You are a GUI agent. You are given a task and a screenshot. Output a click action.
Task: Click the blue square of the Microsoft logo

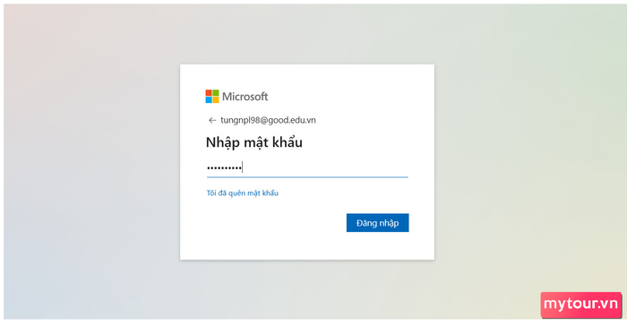(209, 99)
